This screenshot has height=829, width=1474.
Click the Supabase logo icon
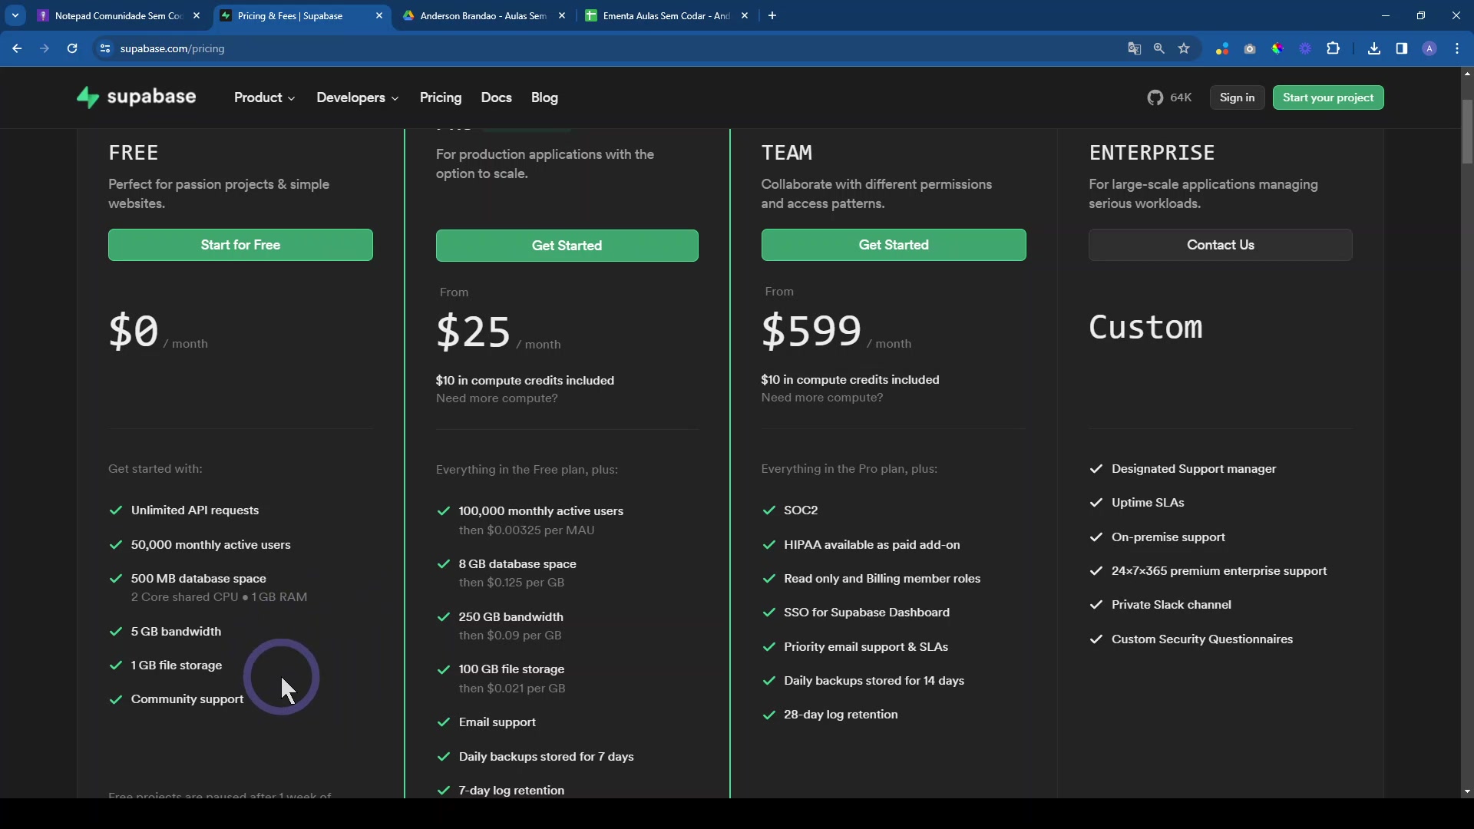coord(88,97)
